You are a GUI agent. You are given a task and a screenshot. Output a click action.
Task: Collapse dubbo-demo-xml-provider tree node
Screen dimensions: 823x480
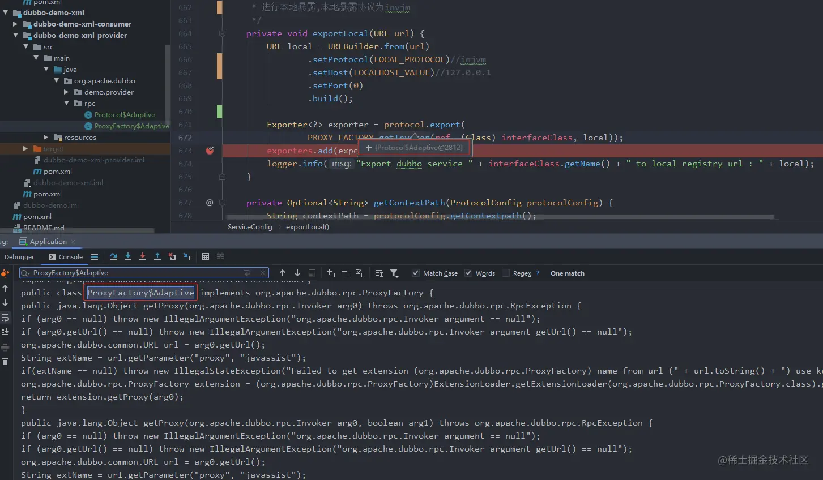[x=16, y=35]
